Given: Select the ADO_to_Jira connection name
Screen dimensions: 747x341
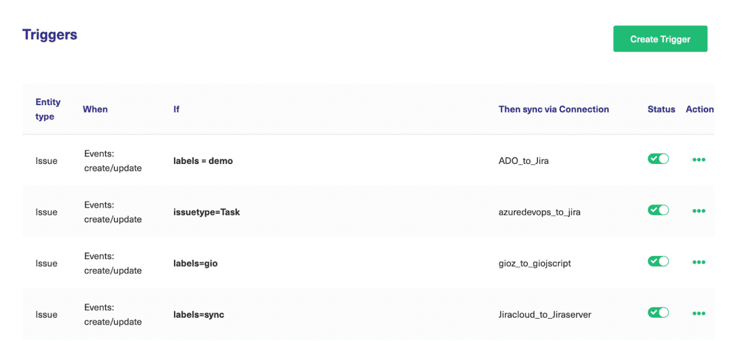Looking at the screenshot, I should 523,161.
